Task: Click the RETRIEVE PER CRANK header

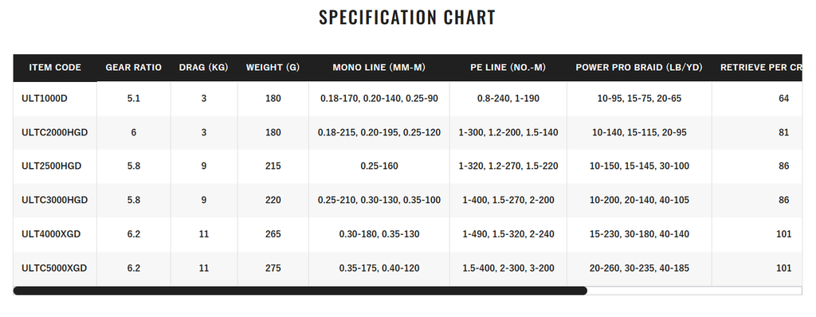Action: point(757,68)
